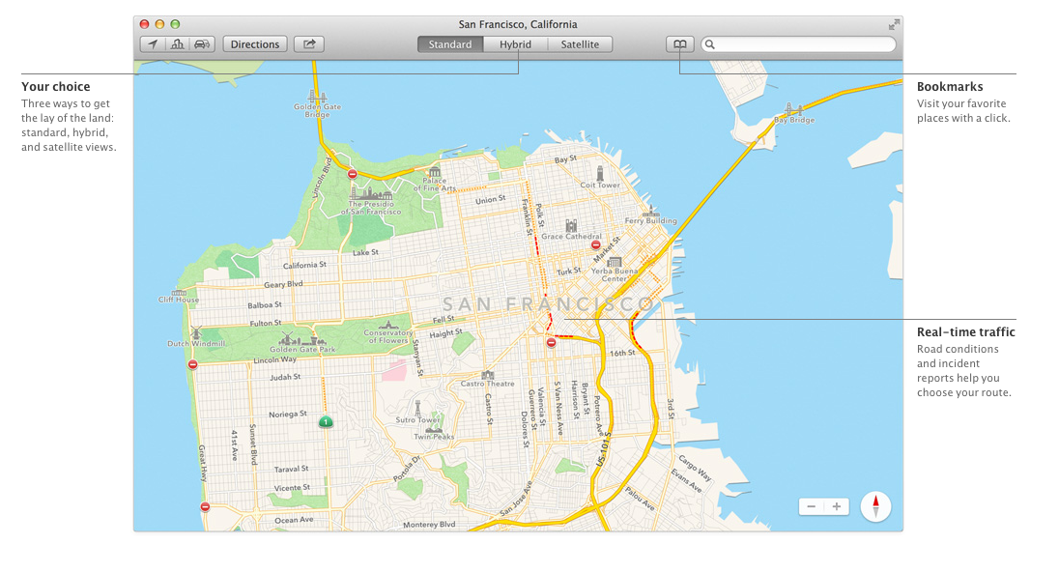Image resolution: width=1059 pixels, height=573 pixels.
Task: Click the incident marker near Vicente St
Action: click(x=205, y=506)
